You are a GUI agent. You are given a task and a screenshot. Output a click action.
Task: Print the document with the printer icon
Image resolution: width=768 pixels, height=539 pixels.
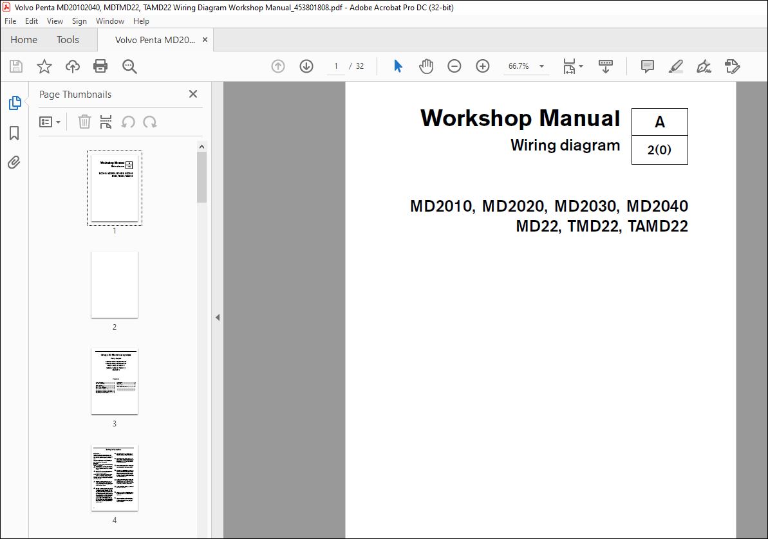[x=100, y=66]
